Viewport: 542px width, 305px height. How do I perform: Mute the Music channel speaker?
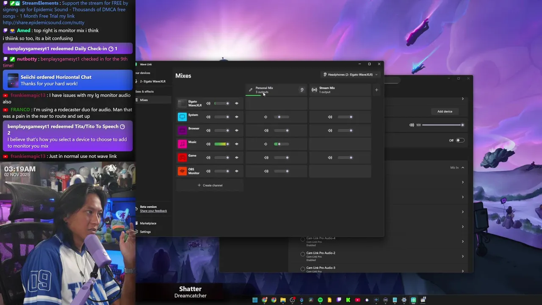click(208, 144)
